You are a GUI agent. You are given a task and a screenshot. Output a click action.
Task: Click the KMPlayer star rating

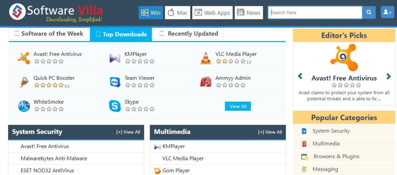[x=140, y=61]
